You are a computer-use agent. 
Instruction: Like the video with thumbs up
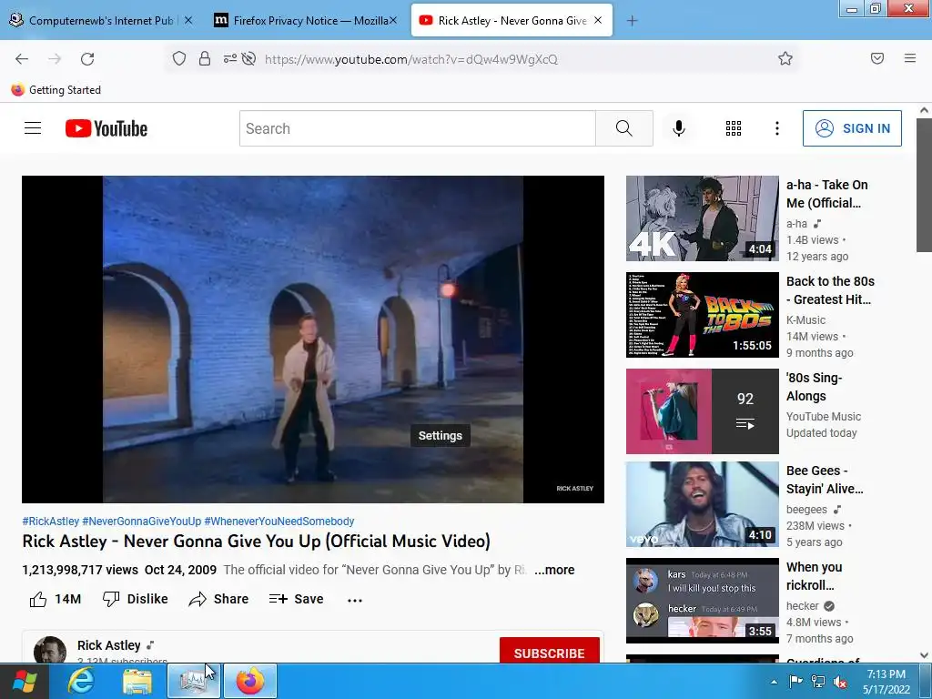56,599
